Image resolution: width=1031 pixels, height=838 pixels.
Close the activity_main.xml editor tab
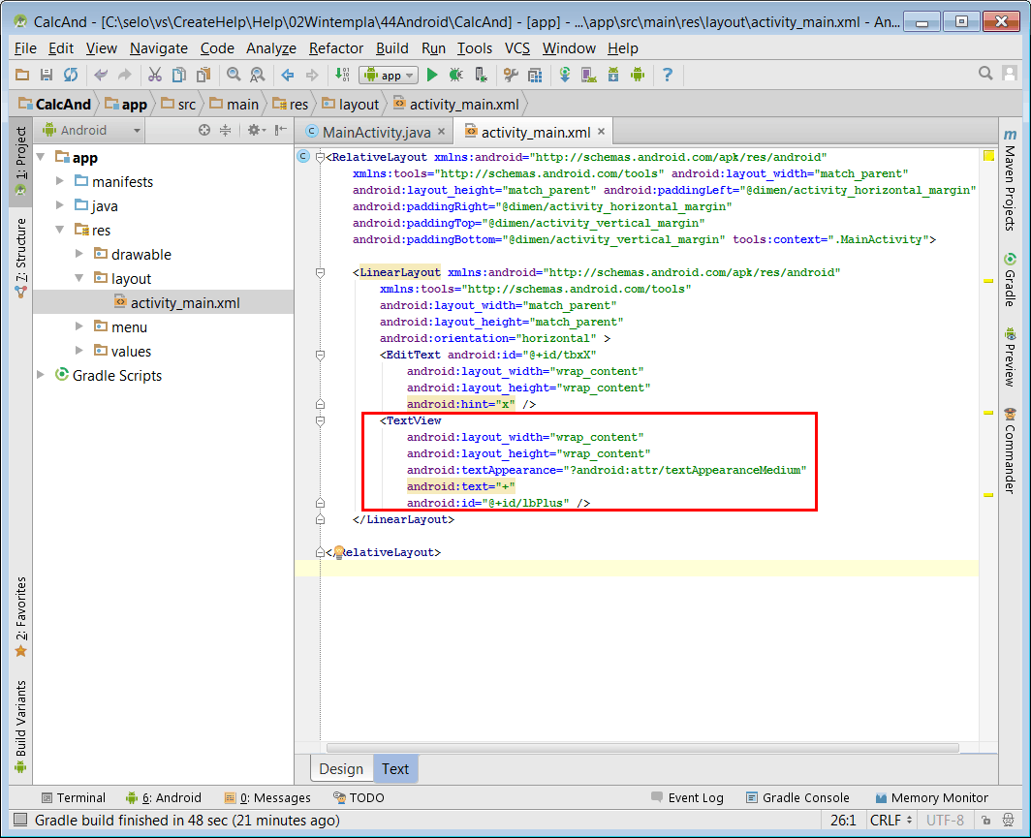click(x=601, y=132)
